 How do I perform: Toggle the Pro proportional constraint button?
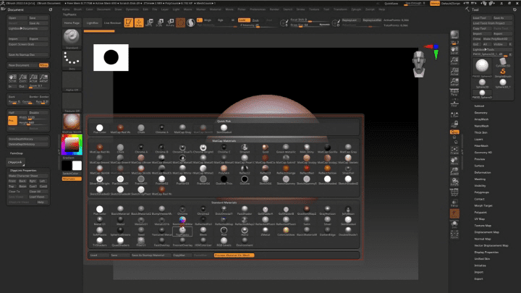click(x=12, y=121)
